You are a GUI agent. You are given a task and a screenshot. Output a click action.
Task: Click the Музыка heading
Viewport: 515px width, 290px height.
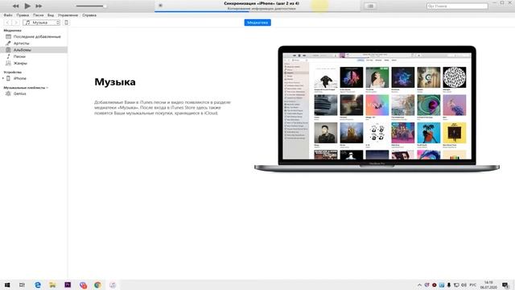(115, 82)
